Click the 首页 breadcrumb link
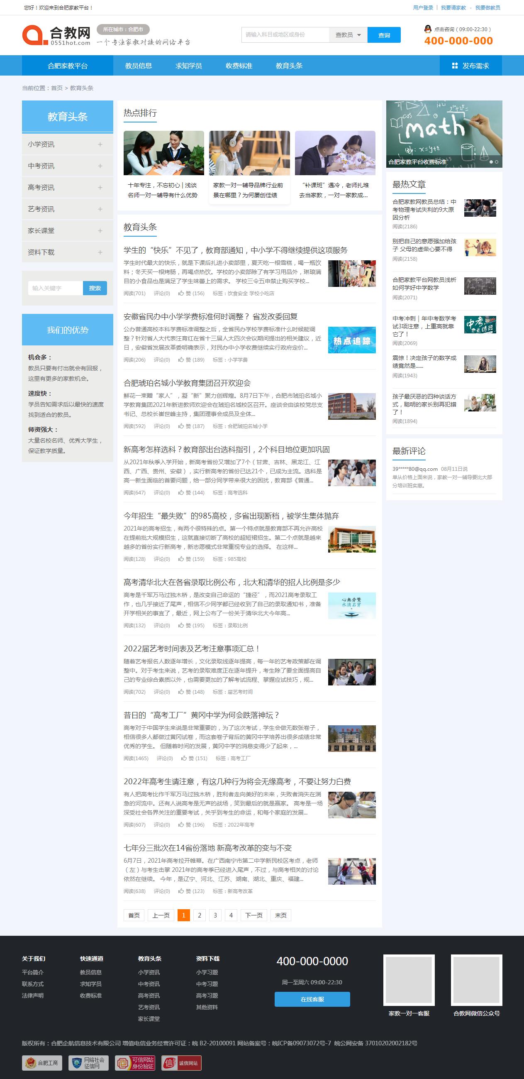Screen dimensions: 524x1079 tap(57, 88)
